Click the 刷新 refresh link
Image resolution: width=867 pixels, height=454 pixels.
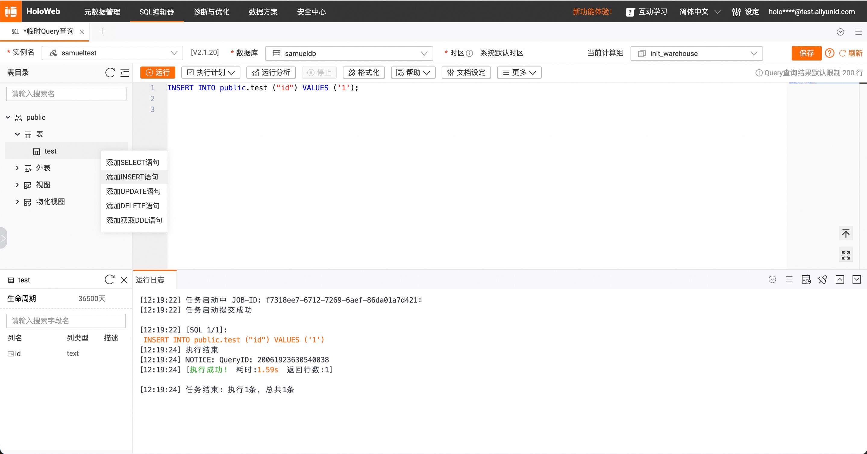pyautogui.click(x=850, y=53)
